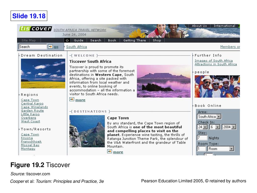Open the Mossel Bay resort link
Image resolution: width=257 pixels, height=193 pixels.
click(30, 145)
